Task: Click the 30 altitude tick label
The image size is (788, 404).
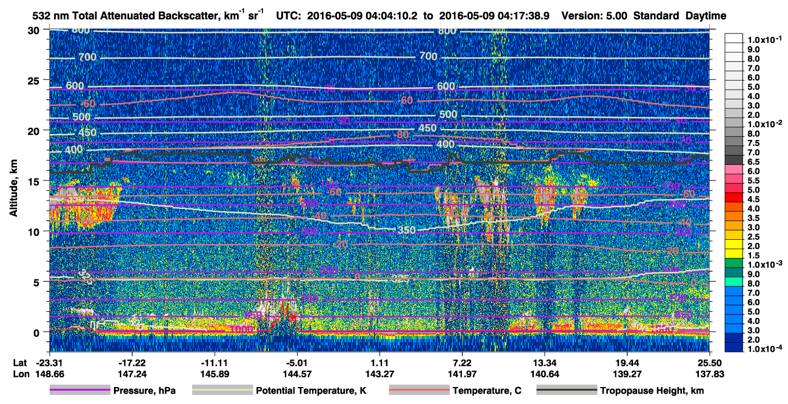Action: [x=34, y=30]
